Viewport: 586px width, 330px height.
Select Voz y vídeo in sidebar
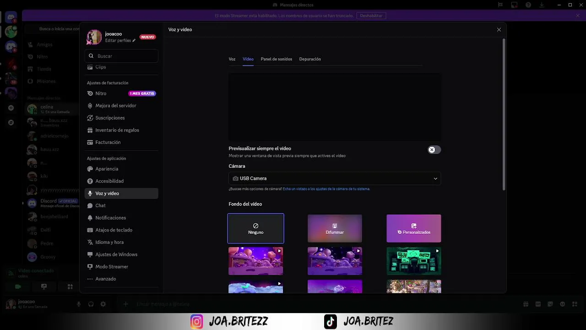pyautogui.click(x=121, y=193)
